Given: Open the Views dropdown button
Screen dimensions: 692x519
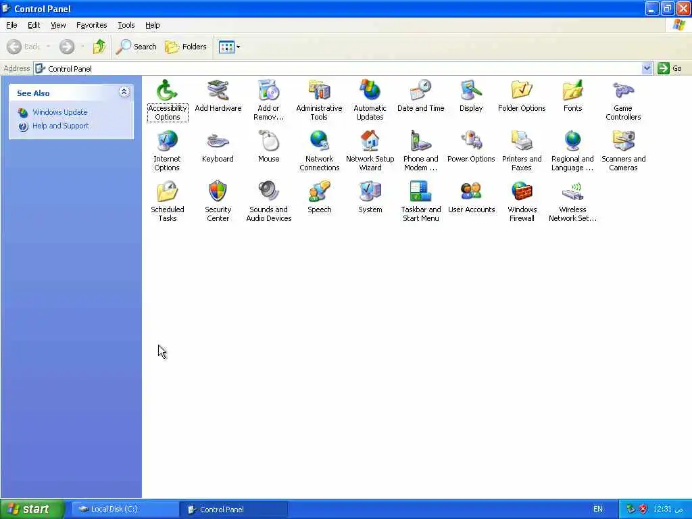Looking at the screenshot, I should [230, 47].
